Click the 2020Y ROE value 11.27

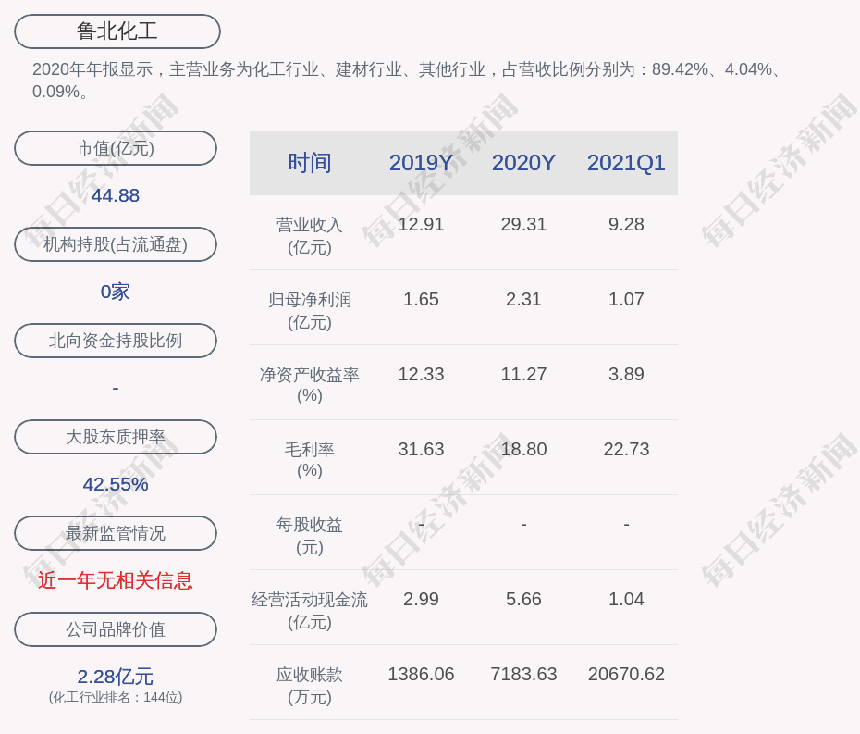(x=523, y=375)
